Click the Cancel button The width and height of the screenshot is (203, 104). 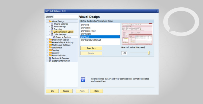click(66, 91)
